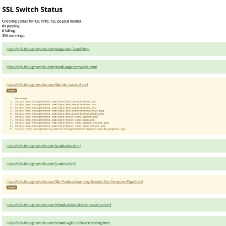Click the logo-tw-magenta.png warning URL

[70, 129]
